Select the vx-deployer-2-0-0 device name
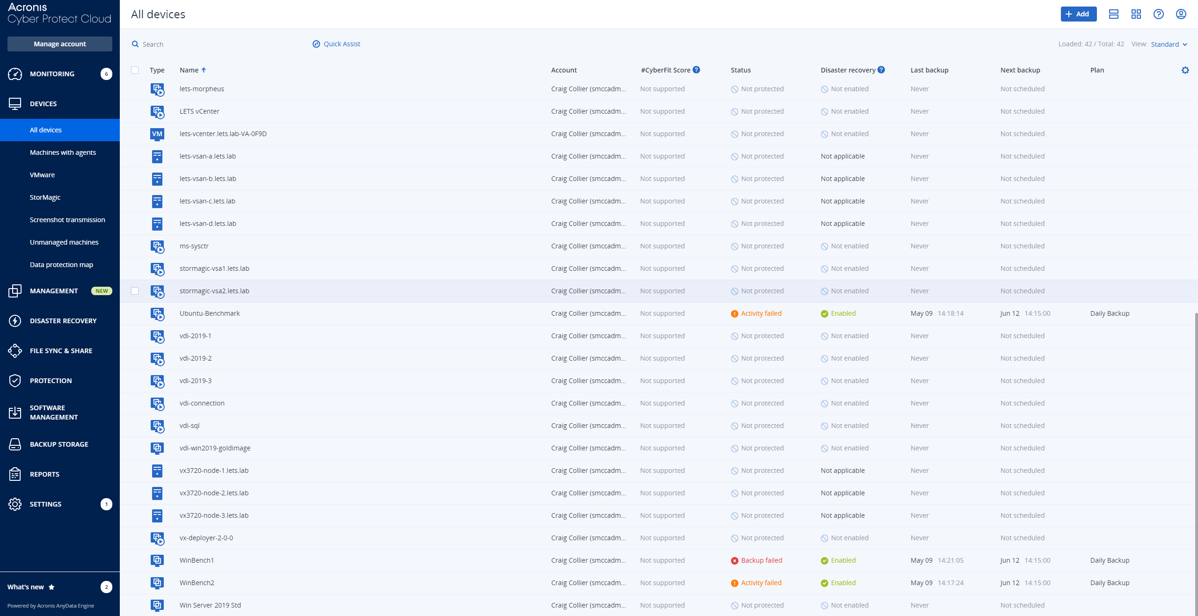Screen dimensions: 1198x616 [x=206, y=538]
